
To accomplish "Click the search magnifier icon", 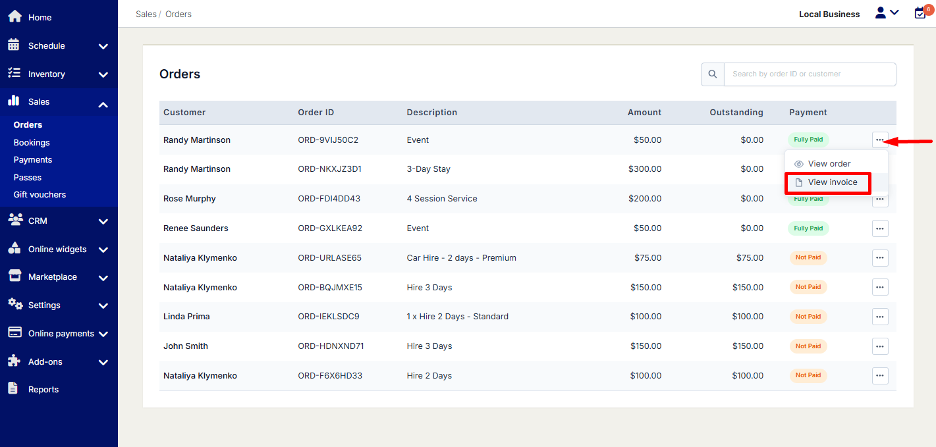I will (x=712, y=74).
